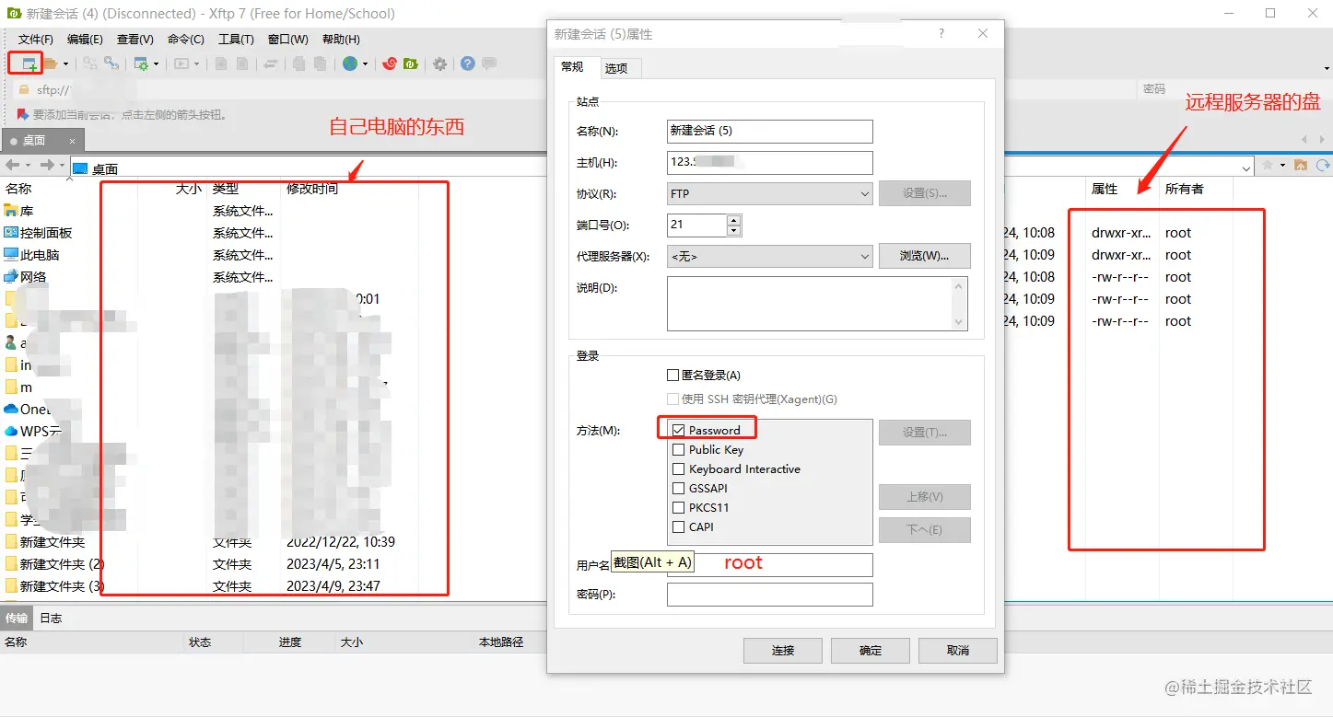Screen dimensions: 1333x717
Task: Click the 取消 button
Action: pos(958,650)
